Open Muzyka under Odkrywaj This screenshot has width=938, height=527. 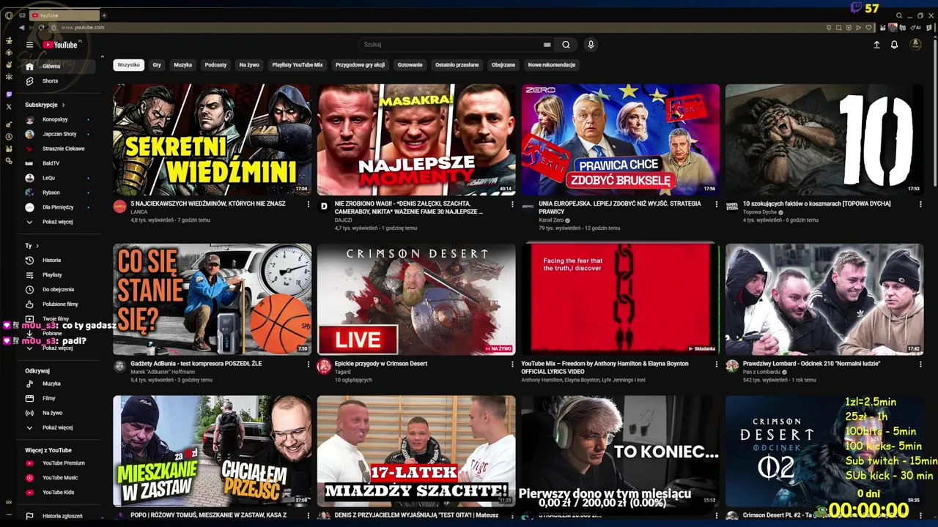tap(59, 384)
